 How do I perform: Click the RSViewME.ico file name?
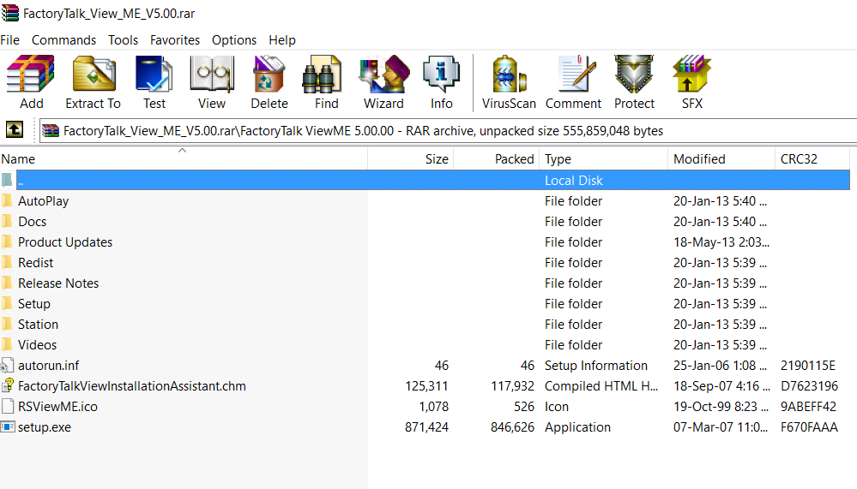coord(57,407)
